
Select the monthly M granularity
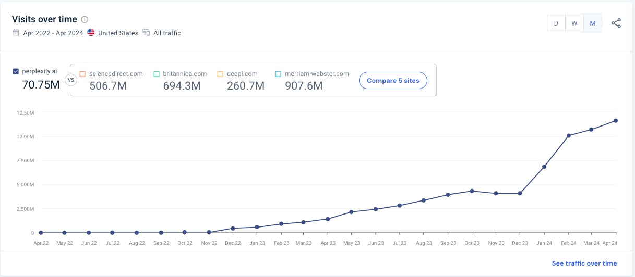[592, 23]
